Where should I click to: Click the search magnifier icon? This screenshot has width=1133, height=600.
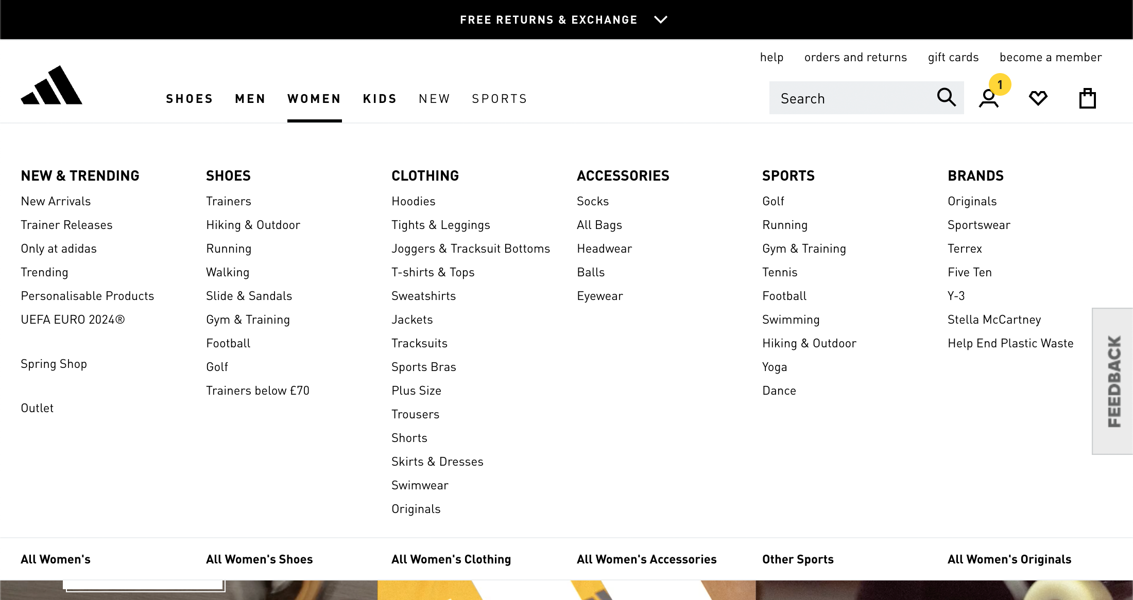(x=947, y=97)
